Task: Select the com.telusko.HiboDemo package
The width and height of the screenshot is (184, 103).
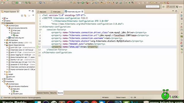Action: click(x=19, y=86)
